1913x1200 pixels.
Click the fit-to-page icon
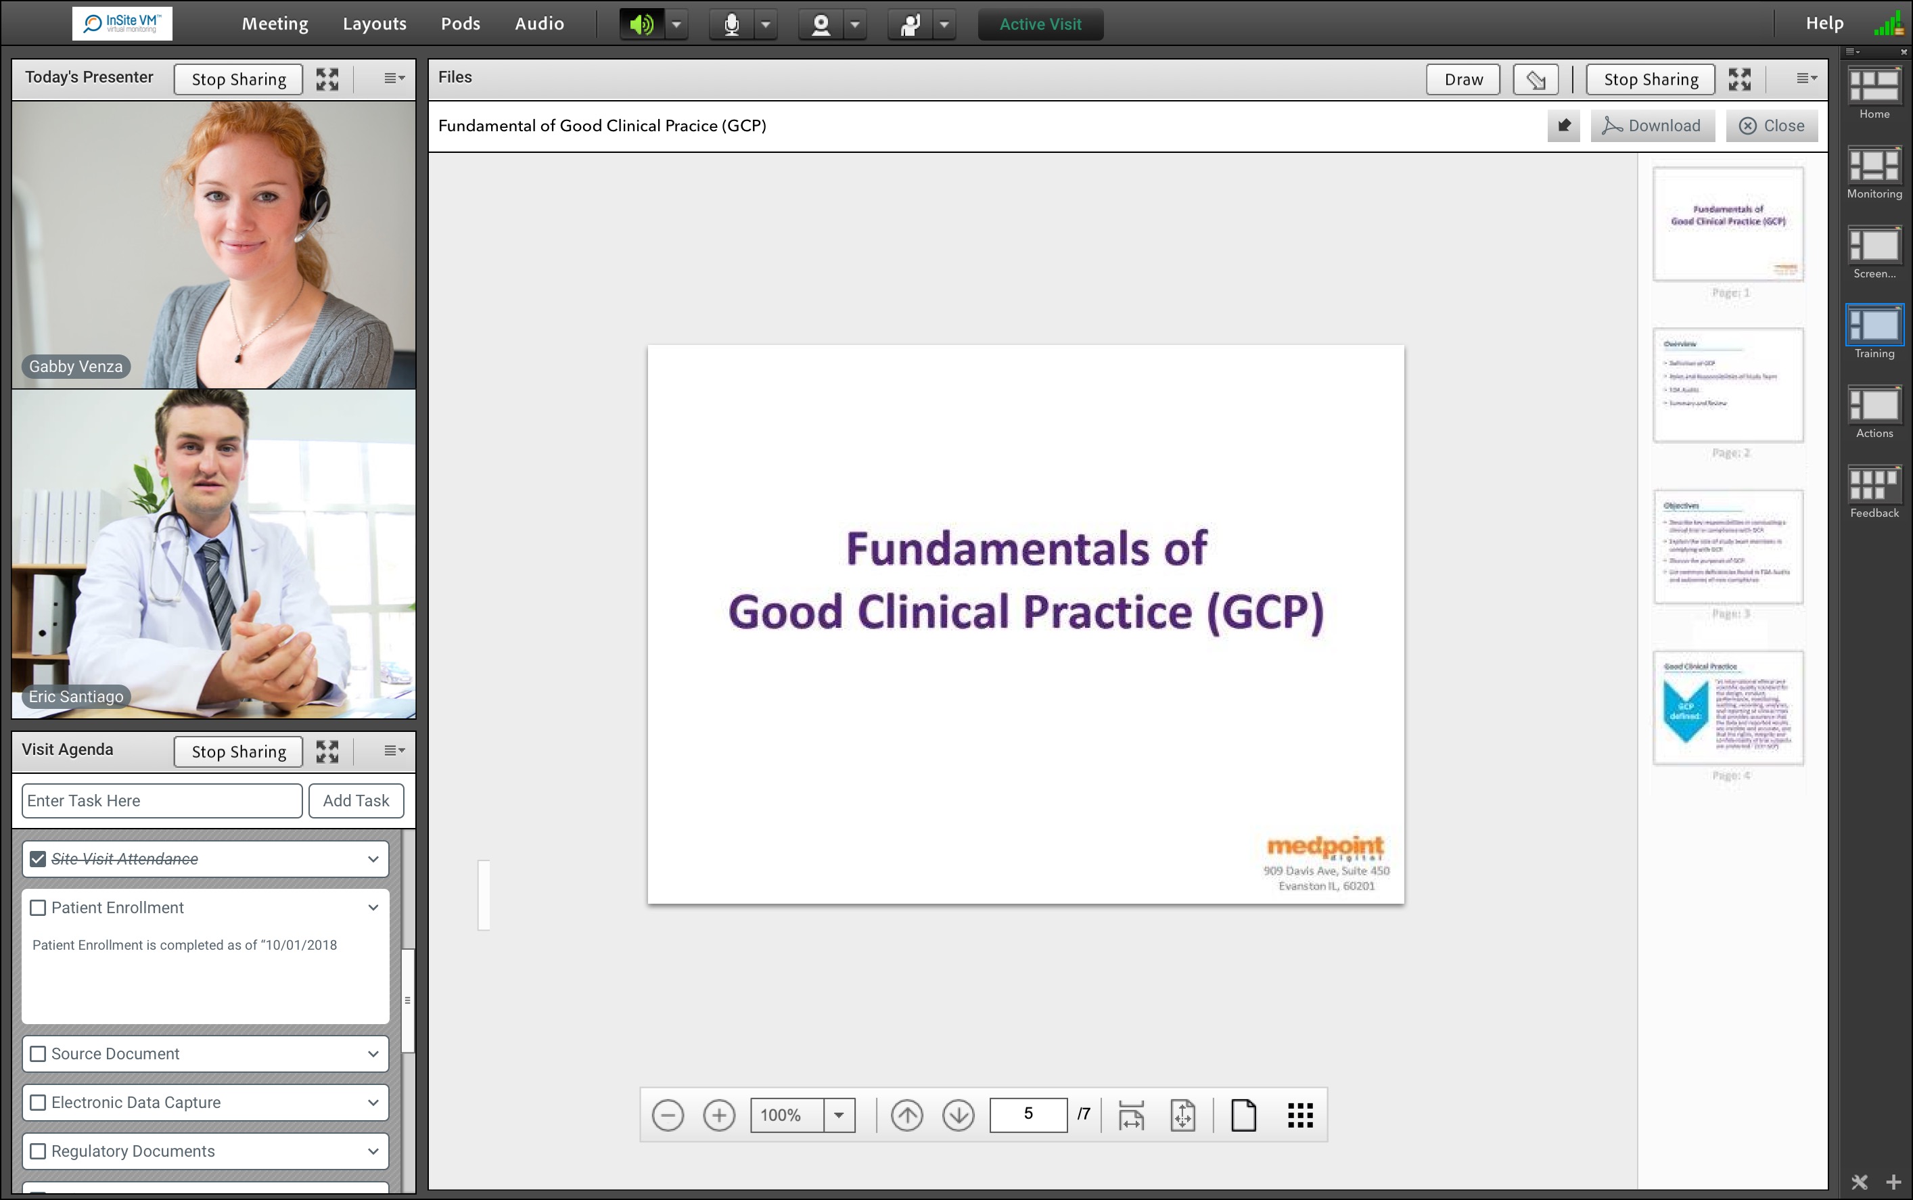[x=1183, y=1115]
